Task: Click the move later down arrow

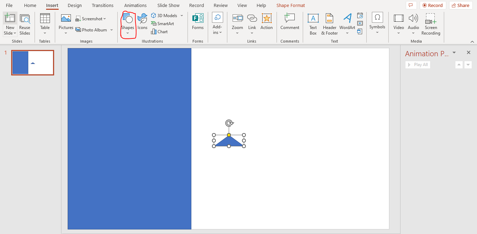Action: click(x=468, y=65)
